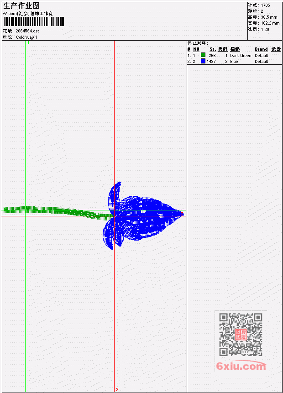Click the stitch count value 1705
283x393 pixels.
tap(266, 5)
